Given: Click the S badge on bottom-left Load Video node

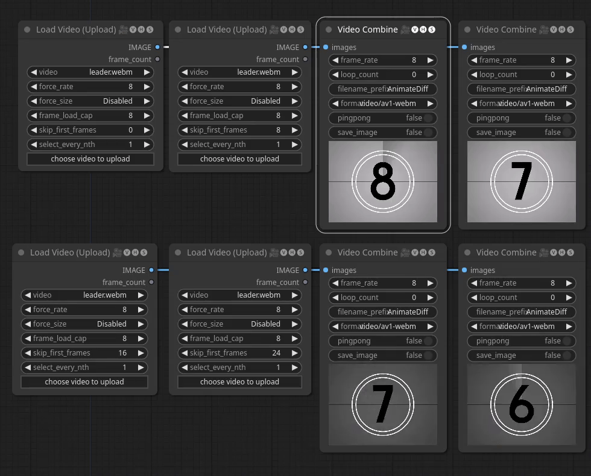Looking at the screenshot, I should [x=144, y=252].
